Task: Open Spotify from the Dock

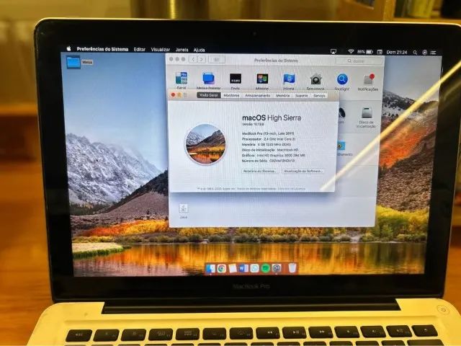Action: [265, 268]
